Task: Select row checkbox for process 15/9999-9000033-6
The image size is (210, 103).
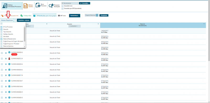Action: (2, 64)
